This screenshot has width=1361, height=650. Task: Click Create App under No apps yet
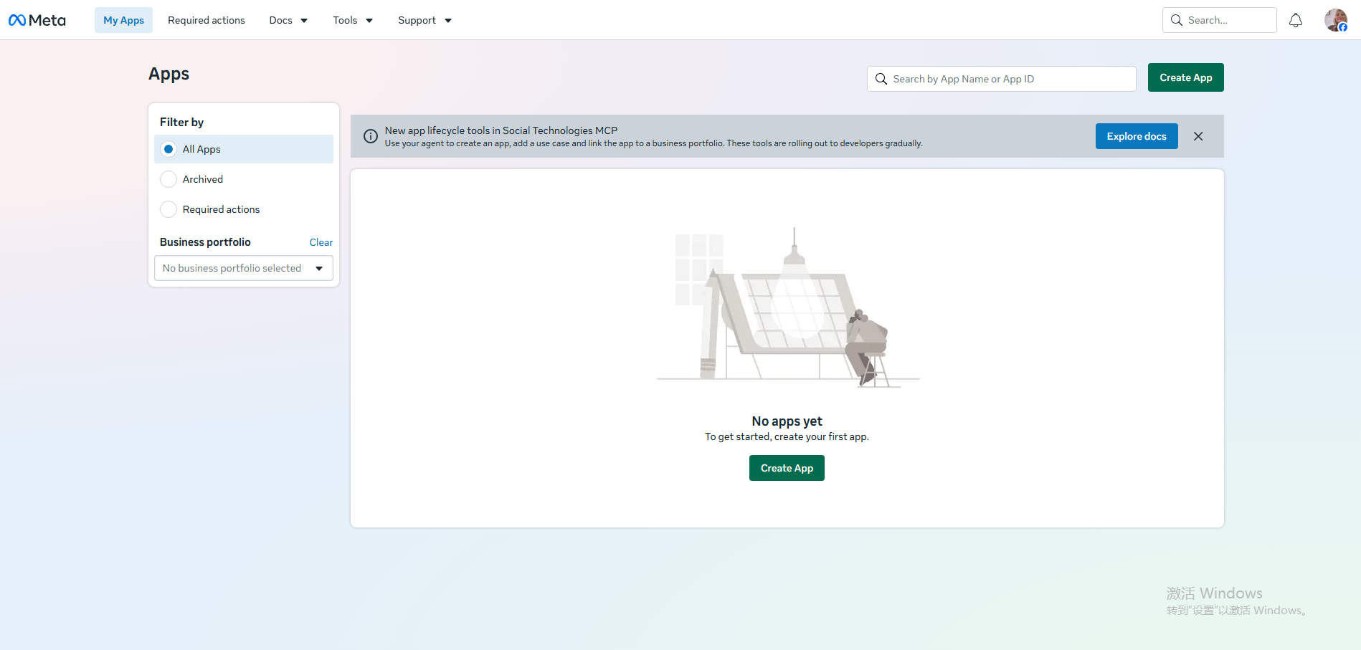[x=787, y=468]
